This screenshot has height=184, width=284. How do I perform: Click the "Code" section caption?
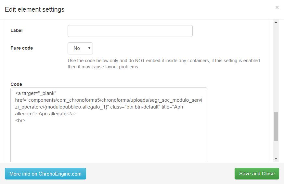(x=16, y=84)
